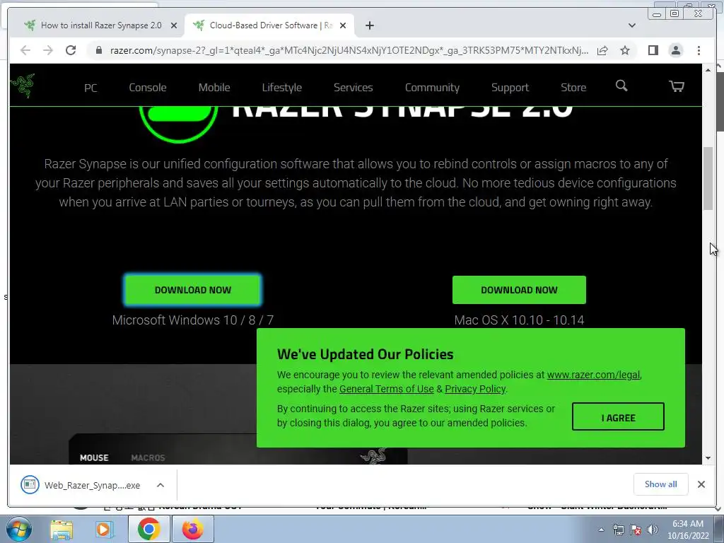Open the Lifestyle menu

click(281, 88)
